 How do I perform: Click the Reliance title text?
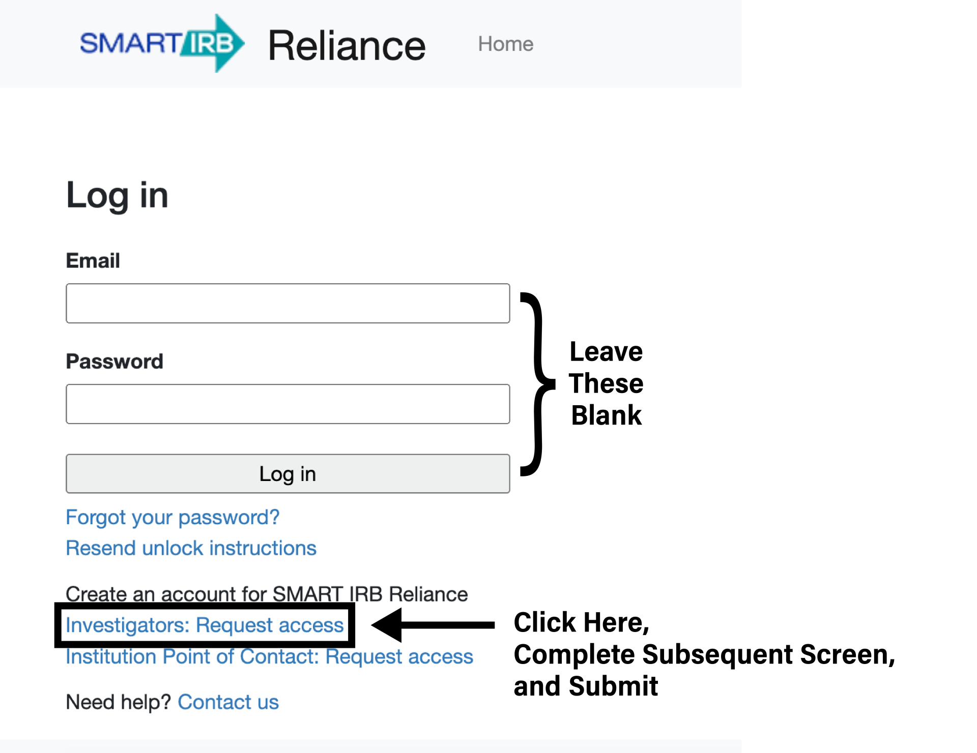[347, 46]
